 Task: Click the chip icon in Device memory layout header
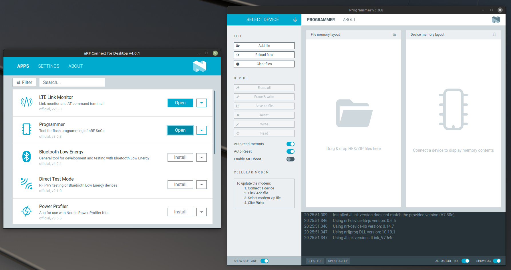tap(494, 34)
